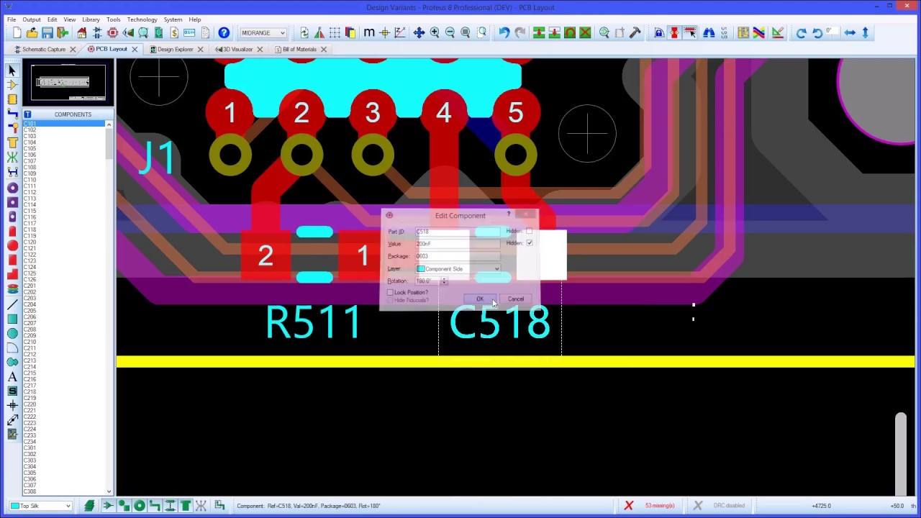
Task: Toggle metric units with the m icon
Action: [370, 32]
